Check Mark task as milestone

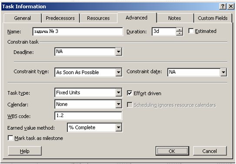point(10,138)
